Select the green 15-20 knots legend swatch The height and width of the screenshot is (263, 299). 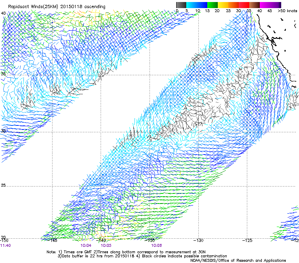[x=213, y=5]
